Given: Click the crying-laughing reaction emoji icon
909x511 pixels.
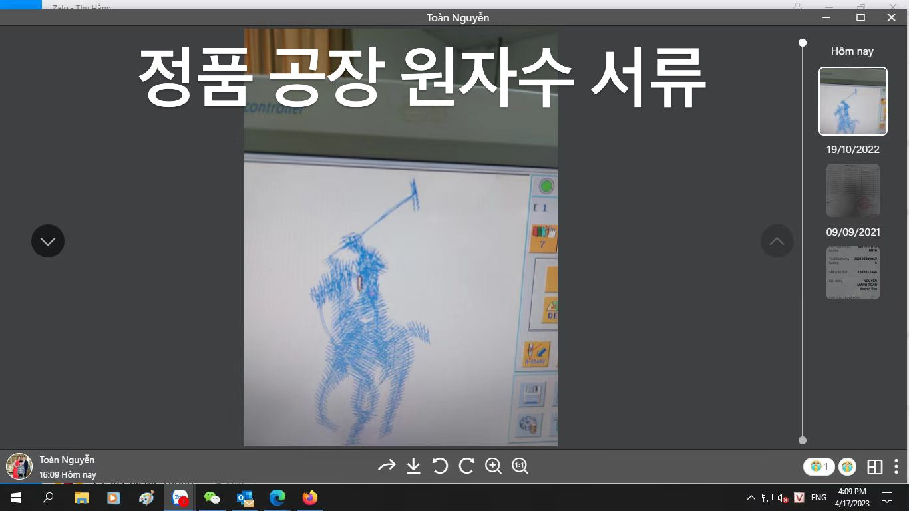Looking at the screenshot, I should point(846,467).
